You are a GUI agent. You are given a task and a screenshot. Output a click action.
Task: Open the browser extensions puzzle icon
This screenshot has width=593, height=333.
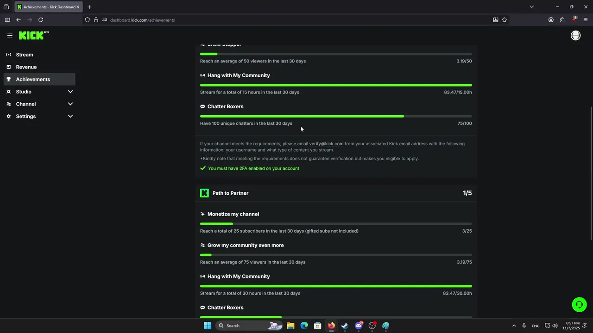click(562, 20)
